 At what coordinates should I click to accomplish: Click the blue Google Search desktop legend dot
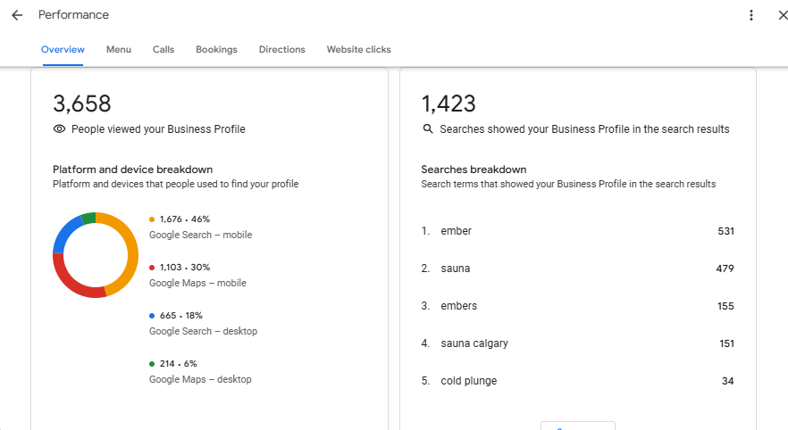(152, 316)
